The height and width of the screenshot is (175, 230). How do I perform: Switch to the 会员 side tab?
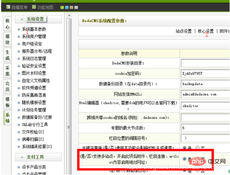pos(7,86)
